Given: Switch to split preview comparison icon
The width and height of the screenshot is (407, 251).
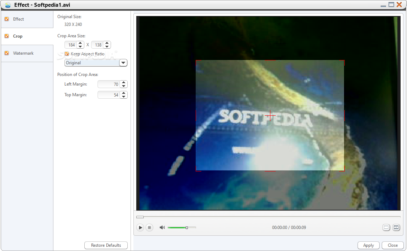Looking at the screenshot, I should click(x=396, y=228).
